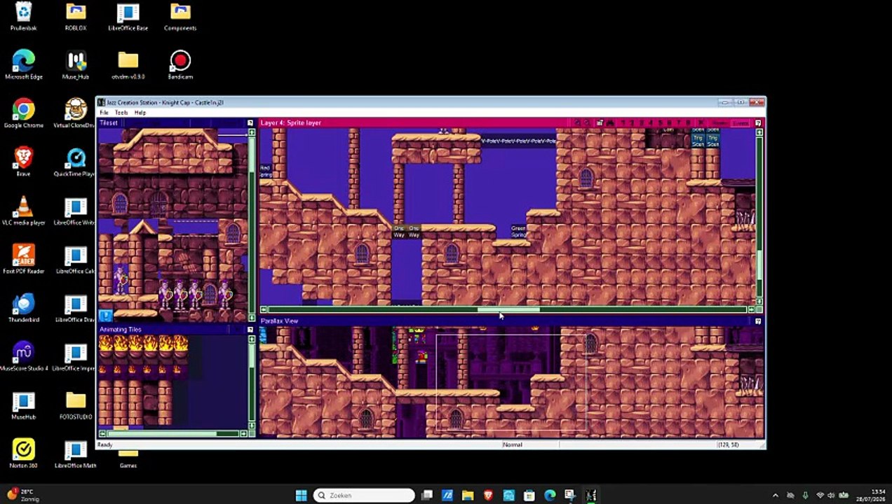The image size is (892, 504).
Task: Toggle the Events display button
Action: tap(741, 122)
